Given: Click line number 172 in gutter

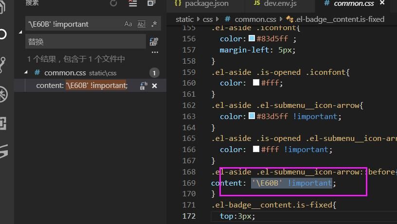Looking at the screenshot, I should point(189,216).
